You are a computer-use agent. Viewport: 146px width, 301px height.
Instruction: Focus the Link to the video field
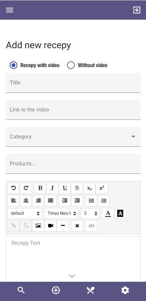tap(73, 110)
